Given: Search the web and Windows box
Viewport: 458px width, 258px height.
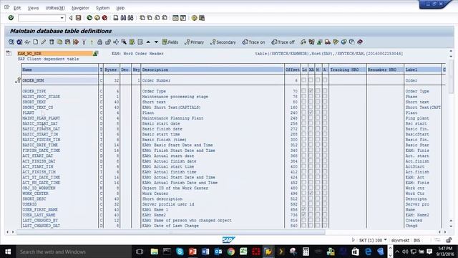Looking at the screenshot, I should pos(74,252).
